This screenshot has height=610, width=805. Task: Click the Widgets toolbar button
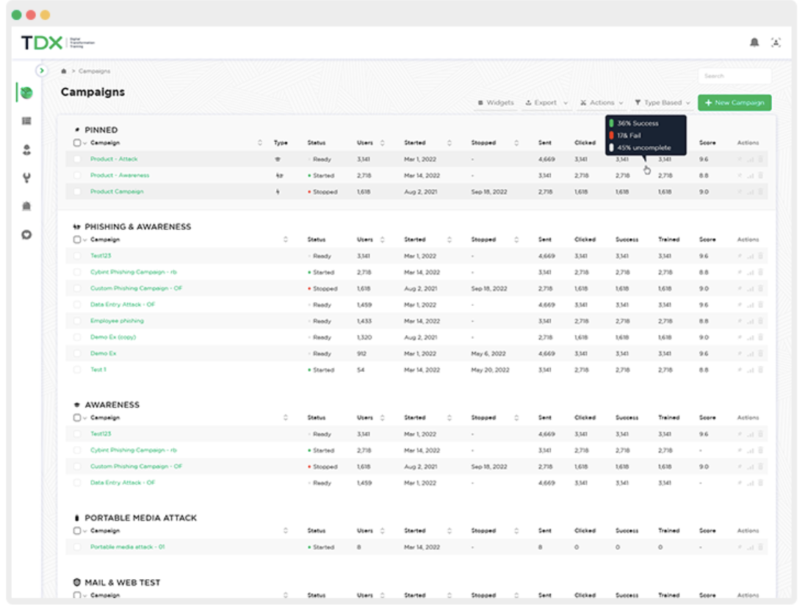coord(496,103)
